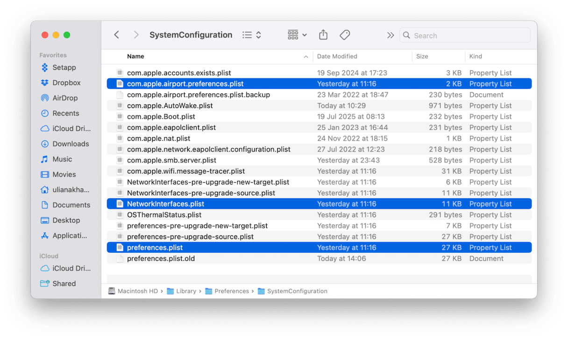Viewport: 568px width, 339px height.
Task: Select preferences.plist.old file row
Action: (x=161, y=258)
